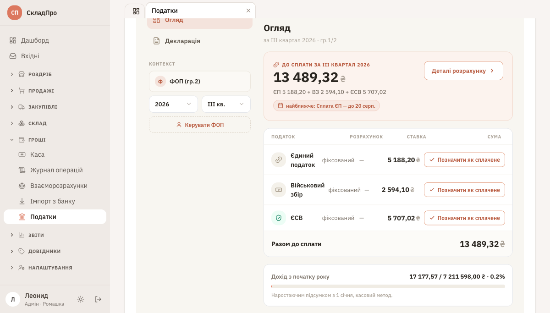Expand the Налаштування section
Screen dimensions: 550x313
point(55,268)
